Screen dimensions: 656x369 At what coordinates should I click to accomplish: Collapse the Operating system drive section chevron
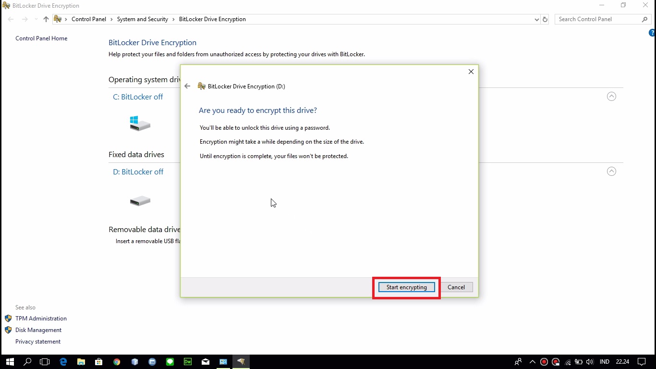pyautogui.click(x=611, y=97)
